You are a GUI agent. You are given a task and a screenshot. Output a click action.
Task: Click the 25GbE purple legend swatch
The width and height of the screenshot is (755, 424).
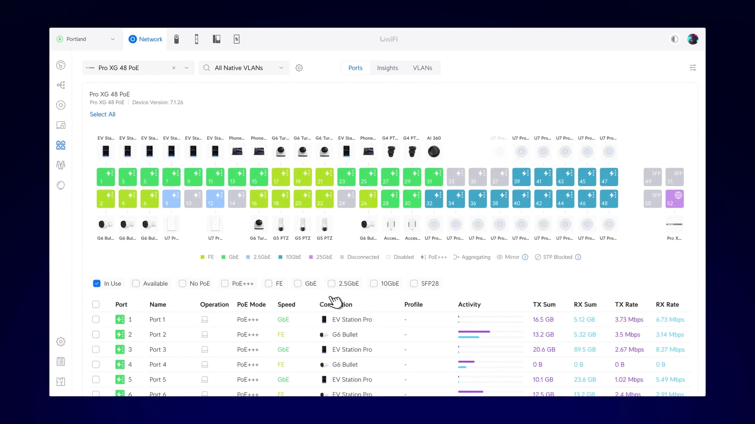tap(311, 257)
